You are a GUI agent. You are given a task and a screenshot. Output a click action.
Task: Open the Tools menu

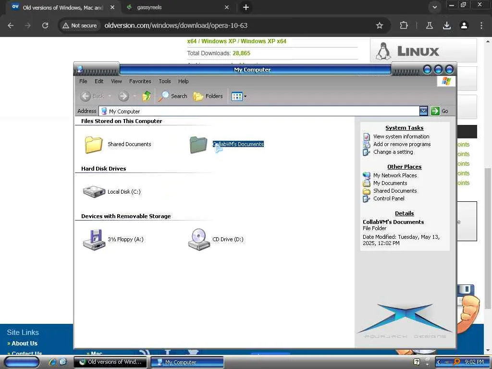[165, 81]
